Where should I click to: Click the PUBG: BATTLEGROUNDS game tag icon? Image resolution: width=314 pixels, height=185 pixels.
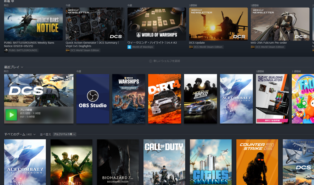6,50
